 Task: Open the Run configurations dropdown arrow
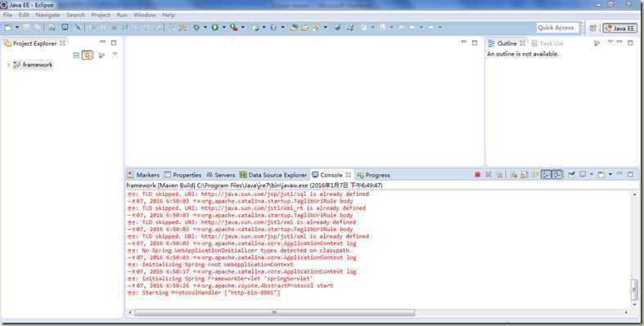[224, 28]
